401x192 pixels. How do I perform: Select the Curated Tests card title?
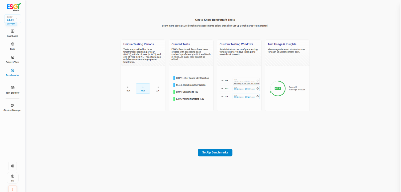(x=180, y=44)
